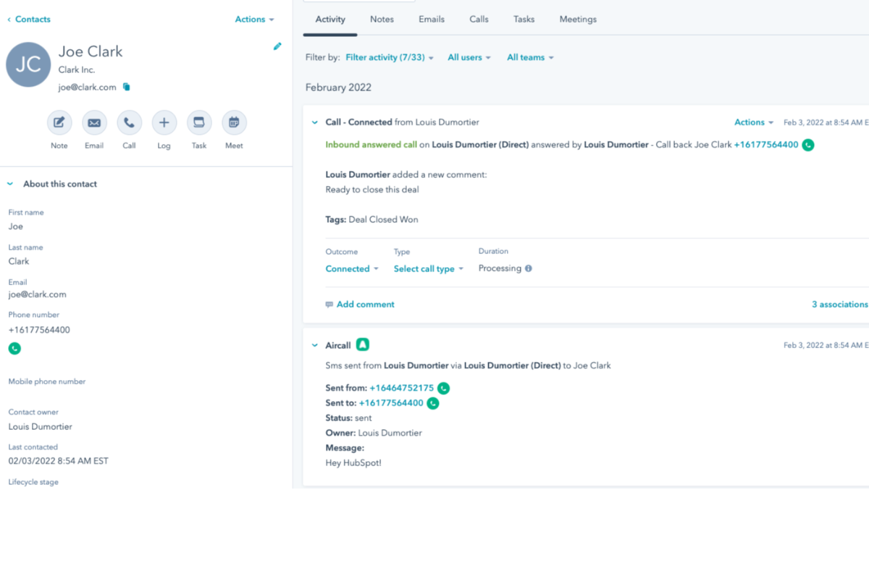This screenshot has height=579, width=869.
Task: Click the Mobile phone number field
Action: click(x=47, y=381)
